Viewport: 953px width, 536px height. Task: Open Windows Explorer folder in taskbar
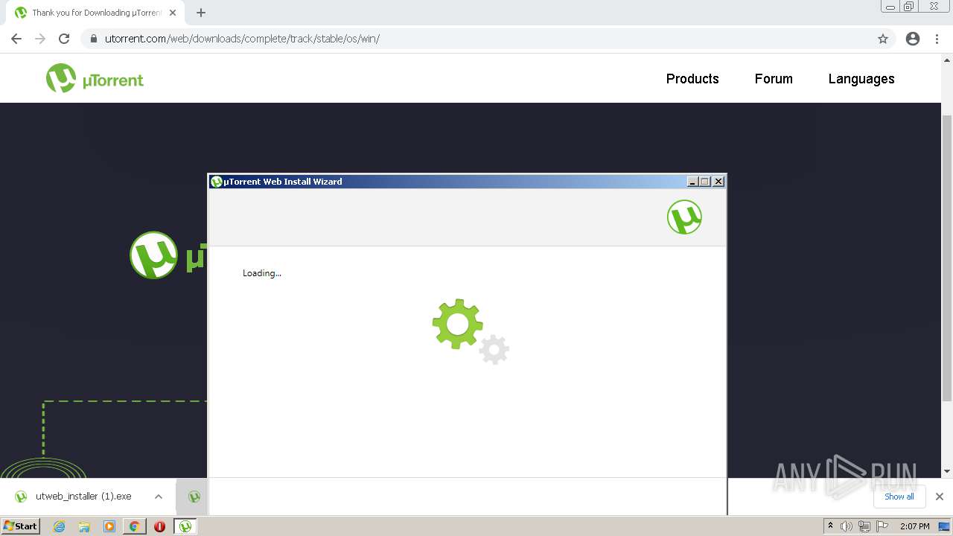click(x=84, y=526)
